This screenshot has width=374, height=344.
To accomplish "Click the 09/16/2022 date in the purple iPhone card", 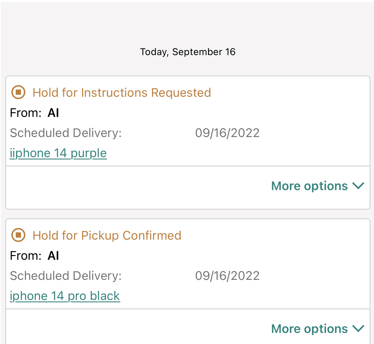I will [227, 133].
